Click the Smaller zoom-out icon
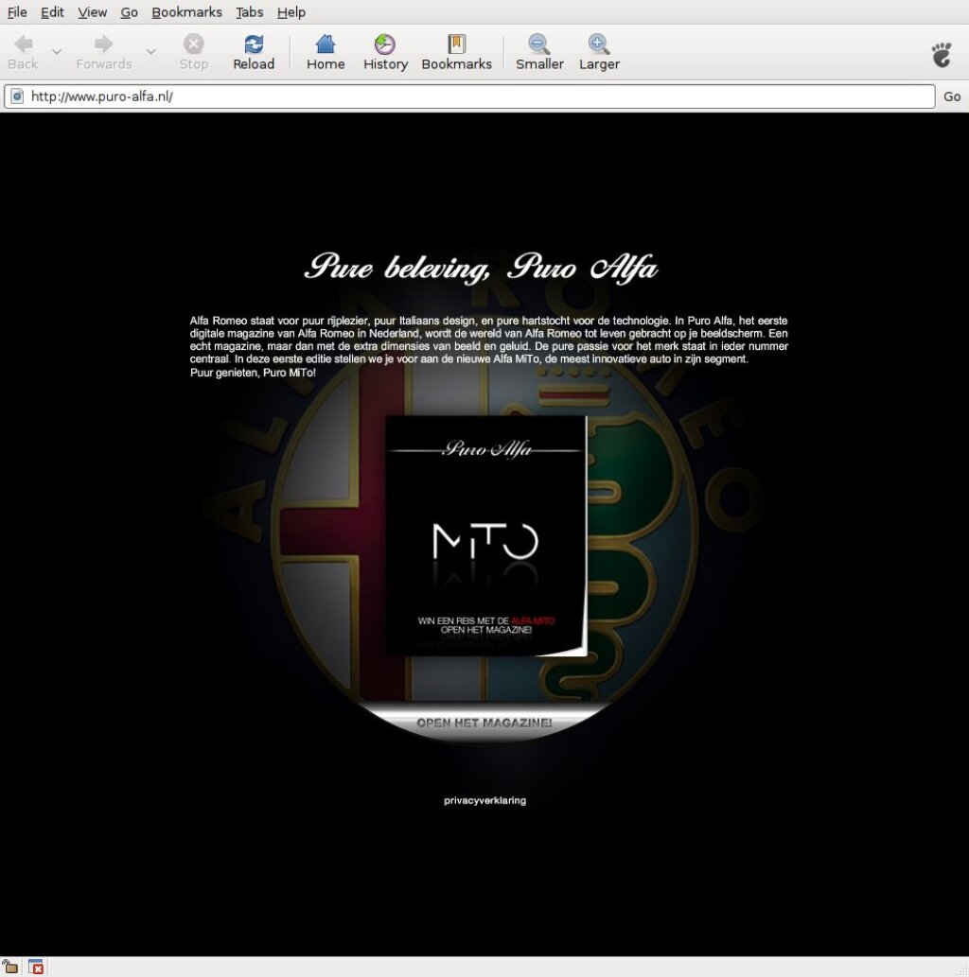969x977 pixels. (539, 44)
